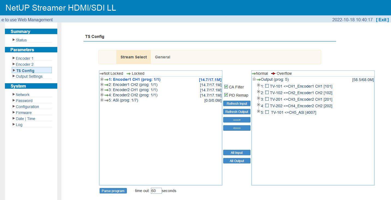Open Encoder 1 parameters

[x=25, y=58]
